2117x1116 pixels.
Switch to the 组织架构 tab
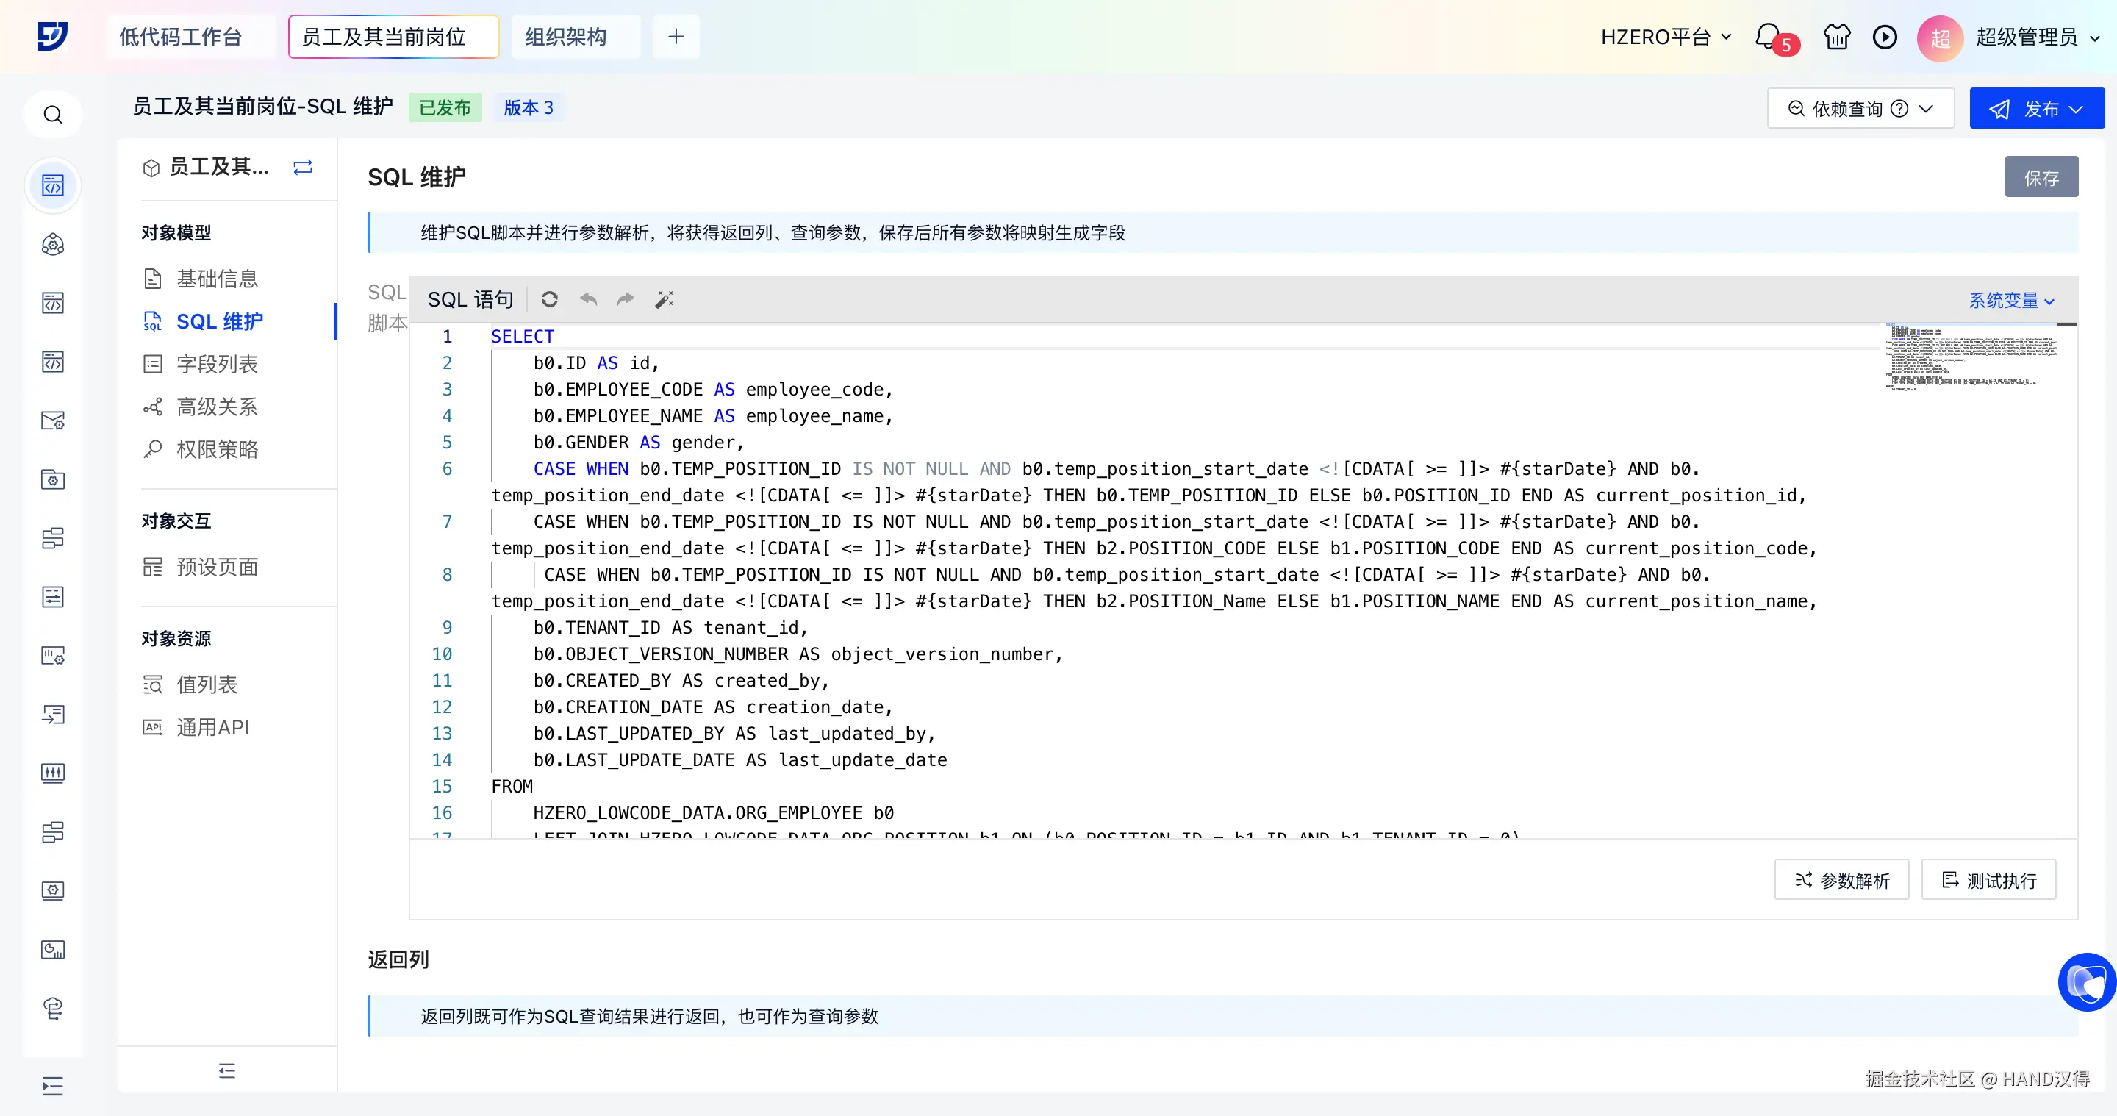(565, 37)
